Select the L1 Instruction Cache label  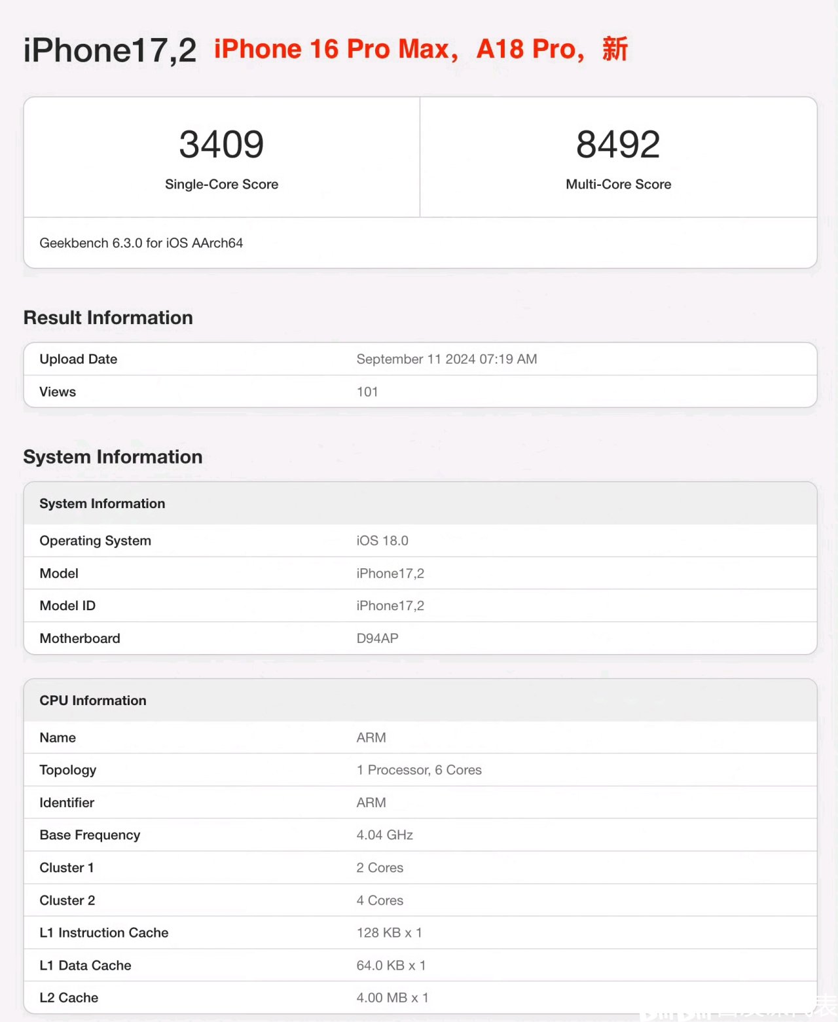point(104,933)
